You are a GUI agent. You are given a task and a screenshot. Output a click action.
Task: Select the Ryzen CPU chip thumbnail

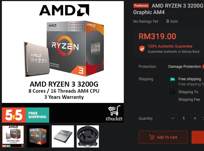pos(63,136)
